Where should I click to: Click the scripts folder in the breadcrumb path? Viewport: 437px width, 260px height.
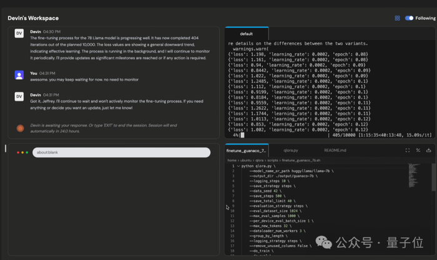(x=274, y=160)
